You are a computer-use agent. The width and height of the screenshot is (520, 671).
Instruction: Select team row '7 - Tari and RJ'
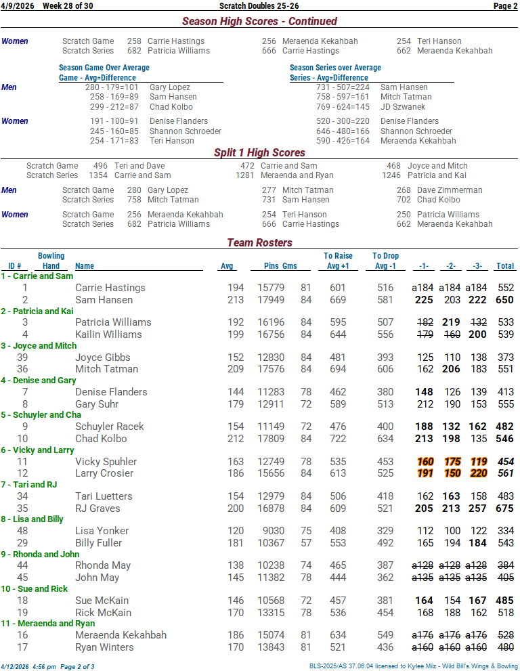pos(29,484)
